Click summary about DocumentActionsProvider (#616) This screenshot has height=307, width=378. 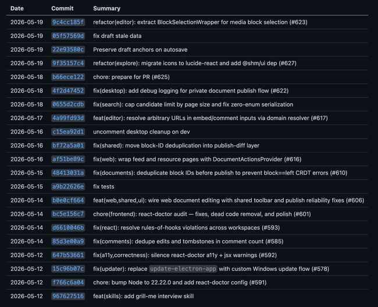pos(197,159)
